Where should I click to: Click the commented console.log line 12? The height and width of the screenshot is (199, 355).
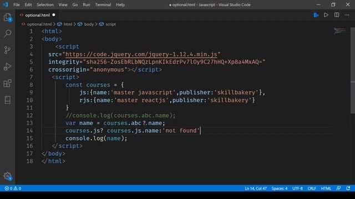pyautogui.click(x=120, y=116)
